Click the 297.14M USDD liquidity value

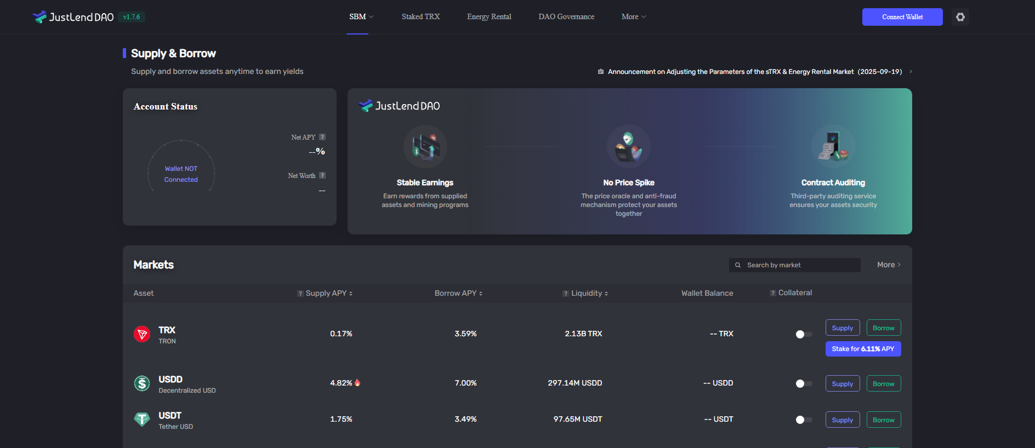coord(575,383)
